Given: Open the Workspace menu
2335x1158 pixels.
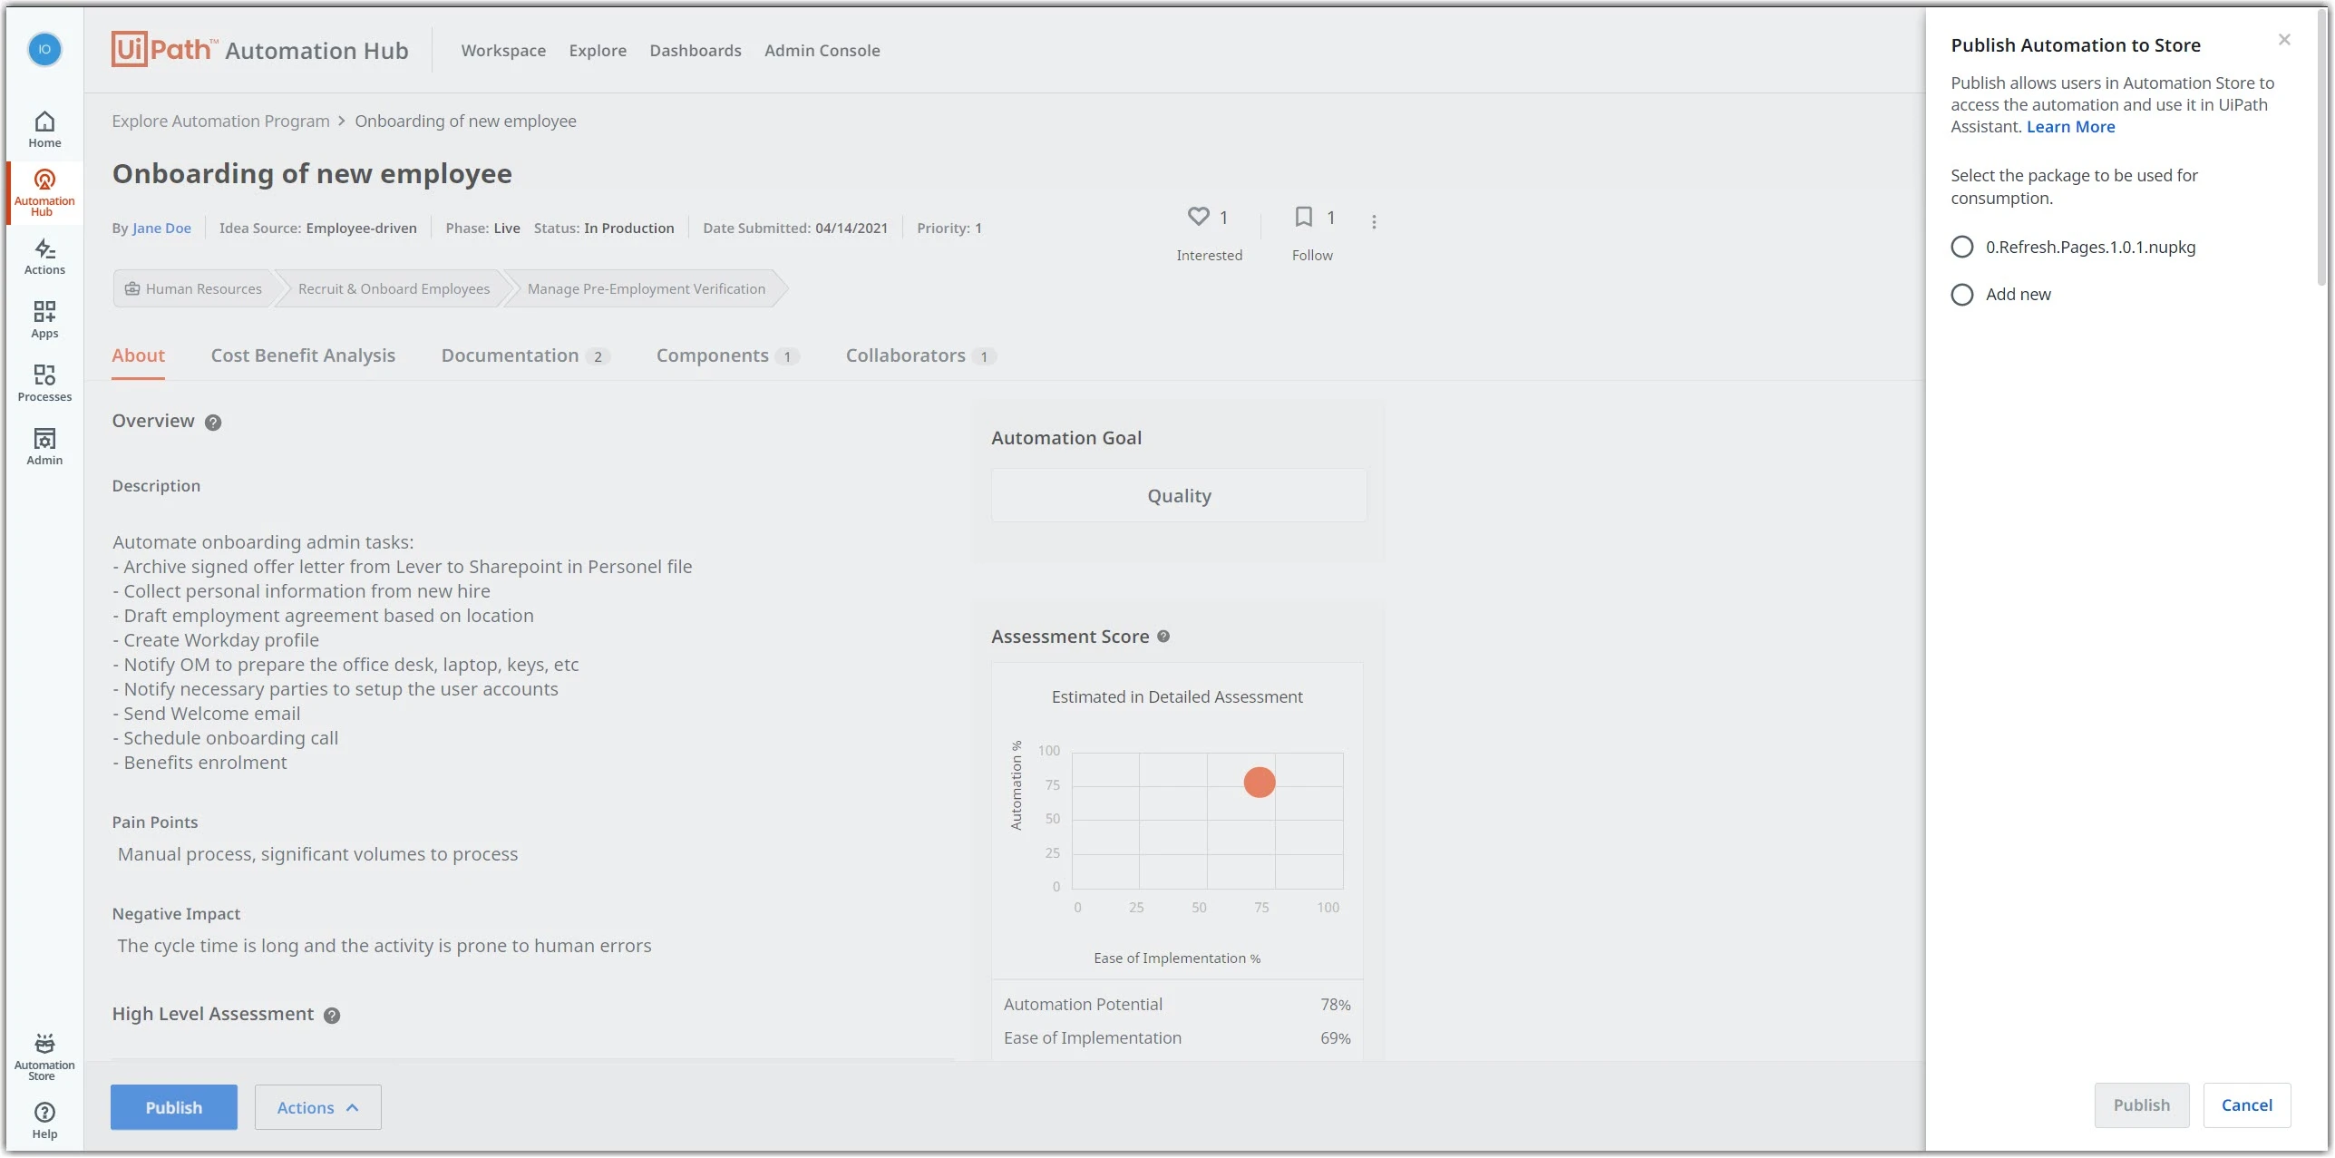Looking at the screenshot, I should point(503,51).
